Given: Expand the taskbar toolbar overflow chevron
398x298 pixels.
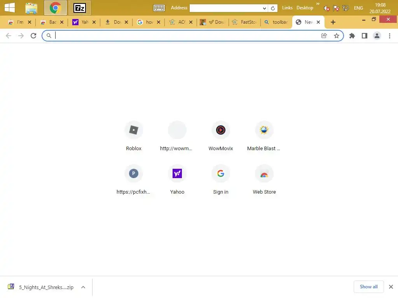Looking at the screenshot, I should pyautogui.click(x=318, y=3).
